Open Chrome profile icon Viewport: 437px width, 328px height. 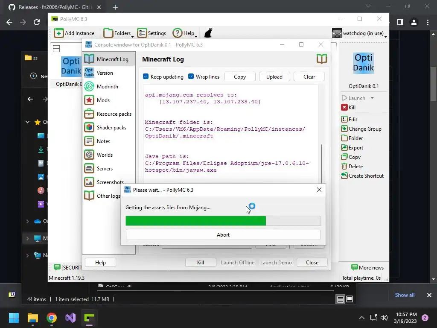click(x=414, y=22)
